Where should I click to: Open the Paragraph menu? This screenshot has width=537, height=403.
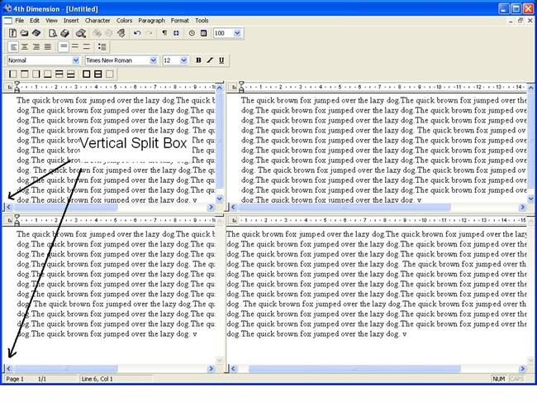point(151,20)
